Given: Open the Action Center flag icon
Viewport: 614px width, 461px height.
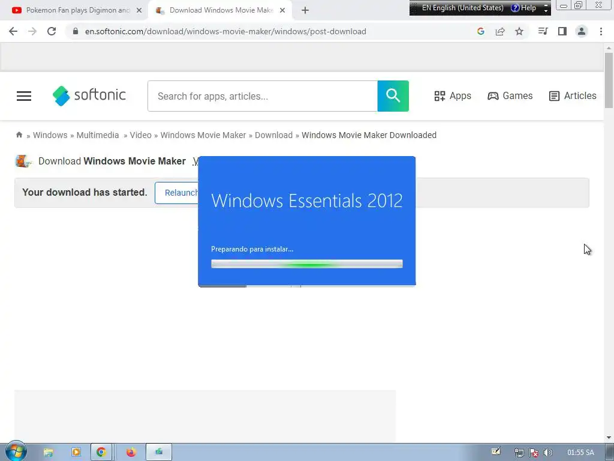Looking at the screenshot, I should pos(533,453).
